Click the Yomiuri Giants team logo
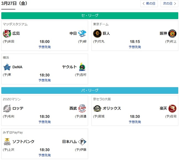This screenshot has height=161, width=180. click(x=97, y=33)
